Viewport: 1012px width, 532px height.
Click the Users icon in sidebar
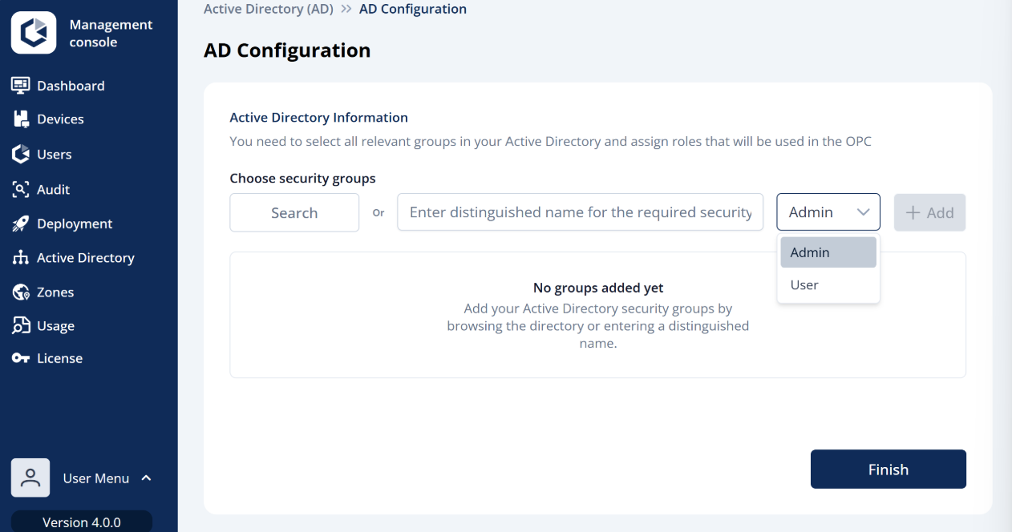21,154
